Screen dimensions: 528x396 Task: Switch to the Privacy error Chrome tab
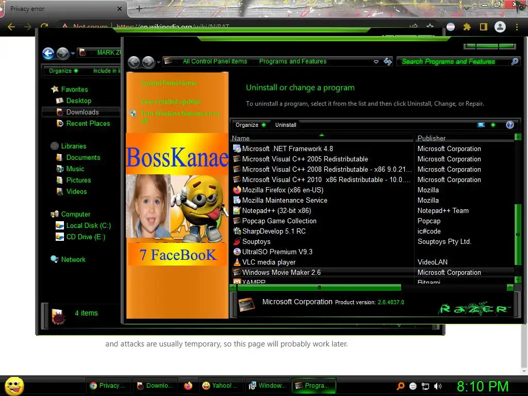coord(64,9)
